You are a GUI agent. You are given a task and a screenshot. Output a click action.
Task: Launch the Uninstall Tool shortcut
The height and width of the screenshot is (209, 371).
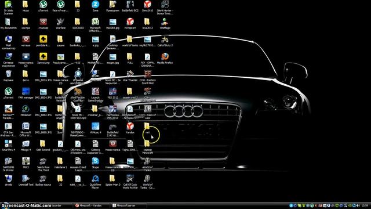coord(26,181)
